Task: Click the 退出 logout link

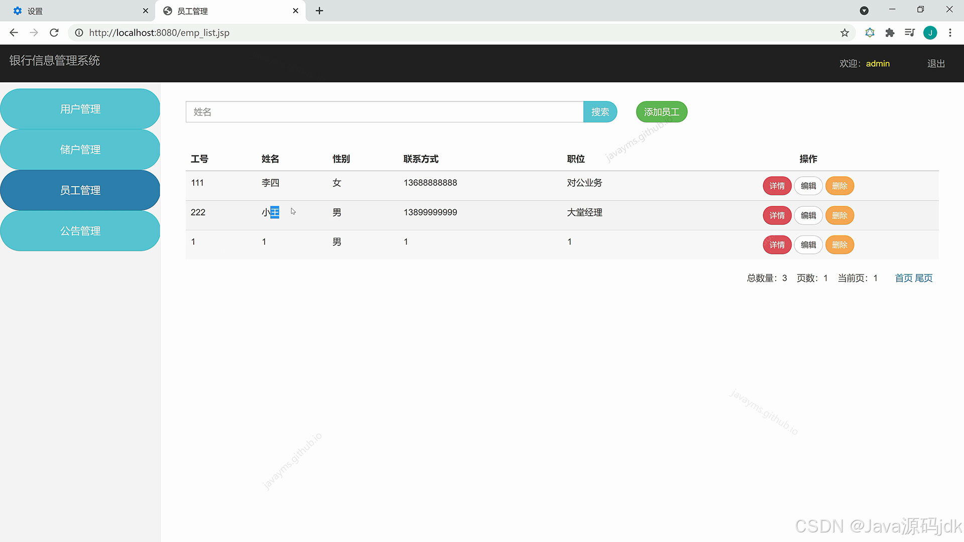Action: click(x=936, y=64)
